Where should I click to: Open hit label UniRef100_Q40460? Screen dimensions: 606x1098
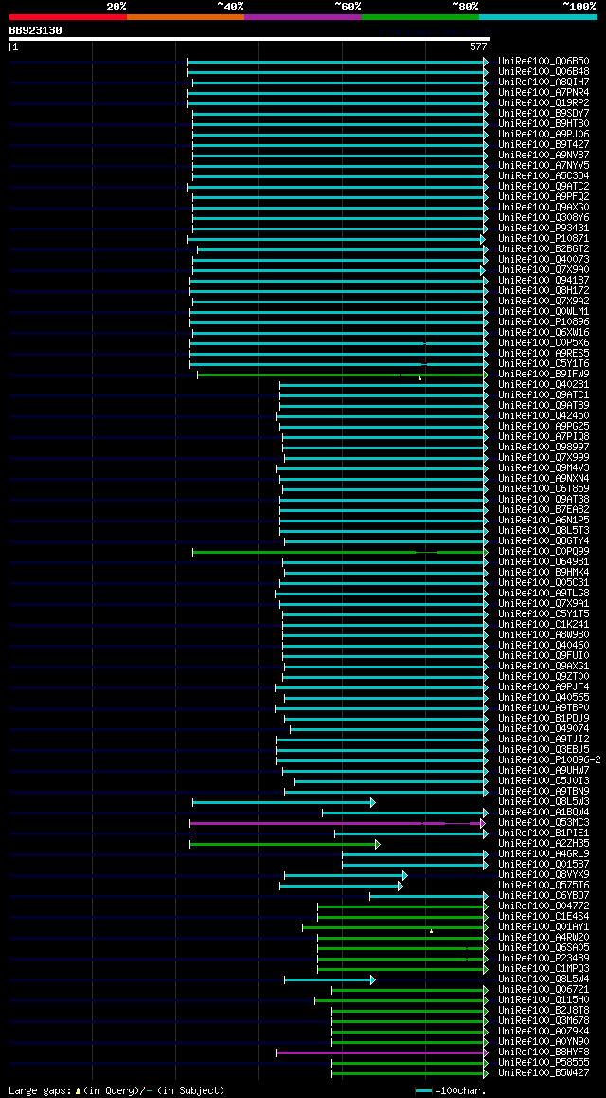pos(544,646)
